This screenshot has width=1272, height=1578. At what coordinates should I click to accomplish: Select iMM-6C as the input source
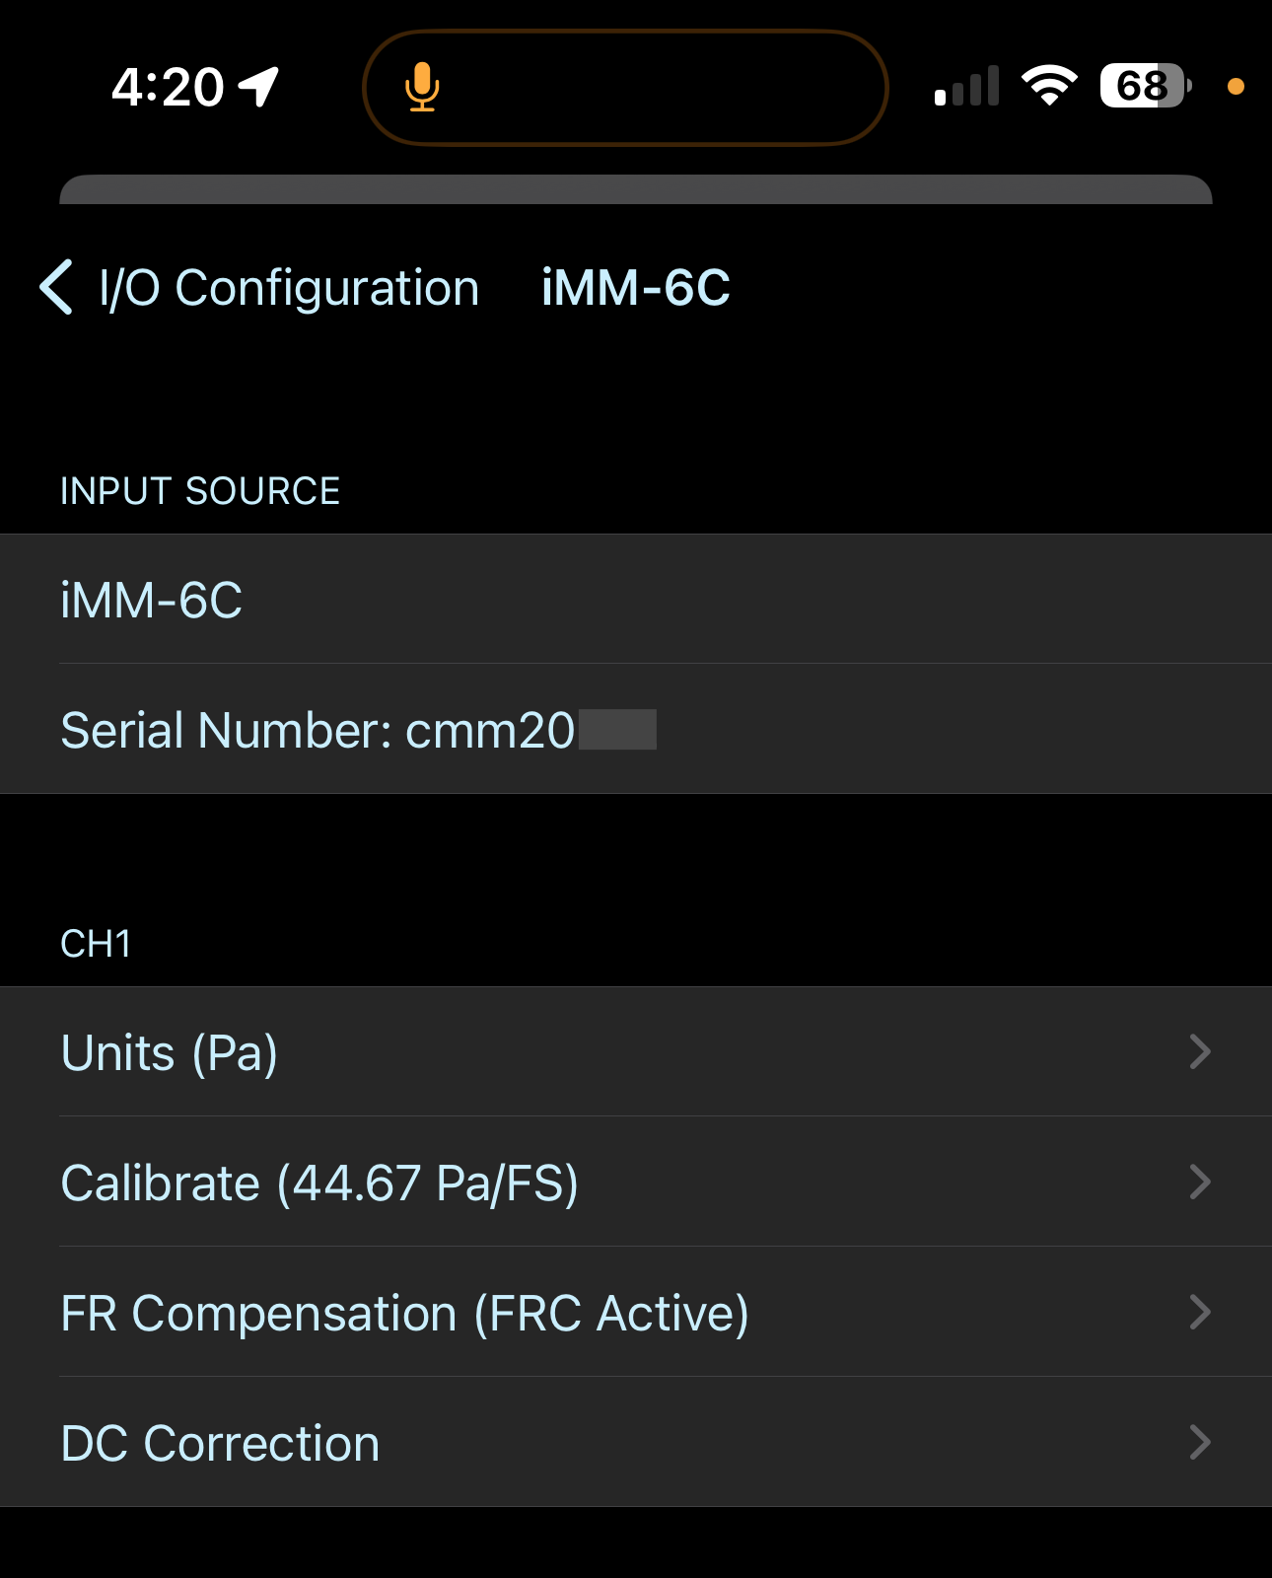coord(636,598)
